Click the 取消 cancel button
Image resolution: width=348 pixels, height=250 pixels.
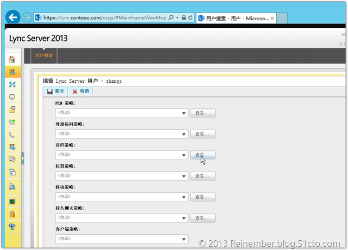tap(80, 92)
